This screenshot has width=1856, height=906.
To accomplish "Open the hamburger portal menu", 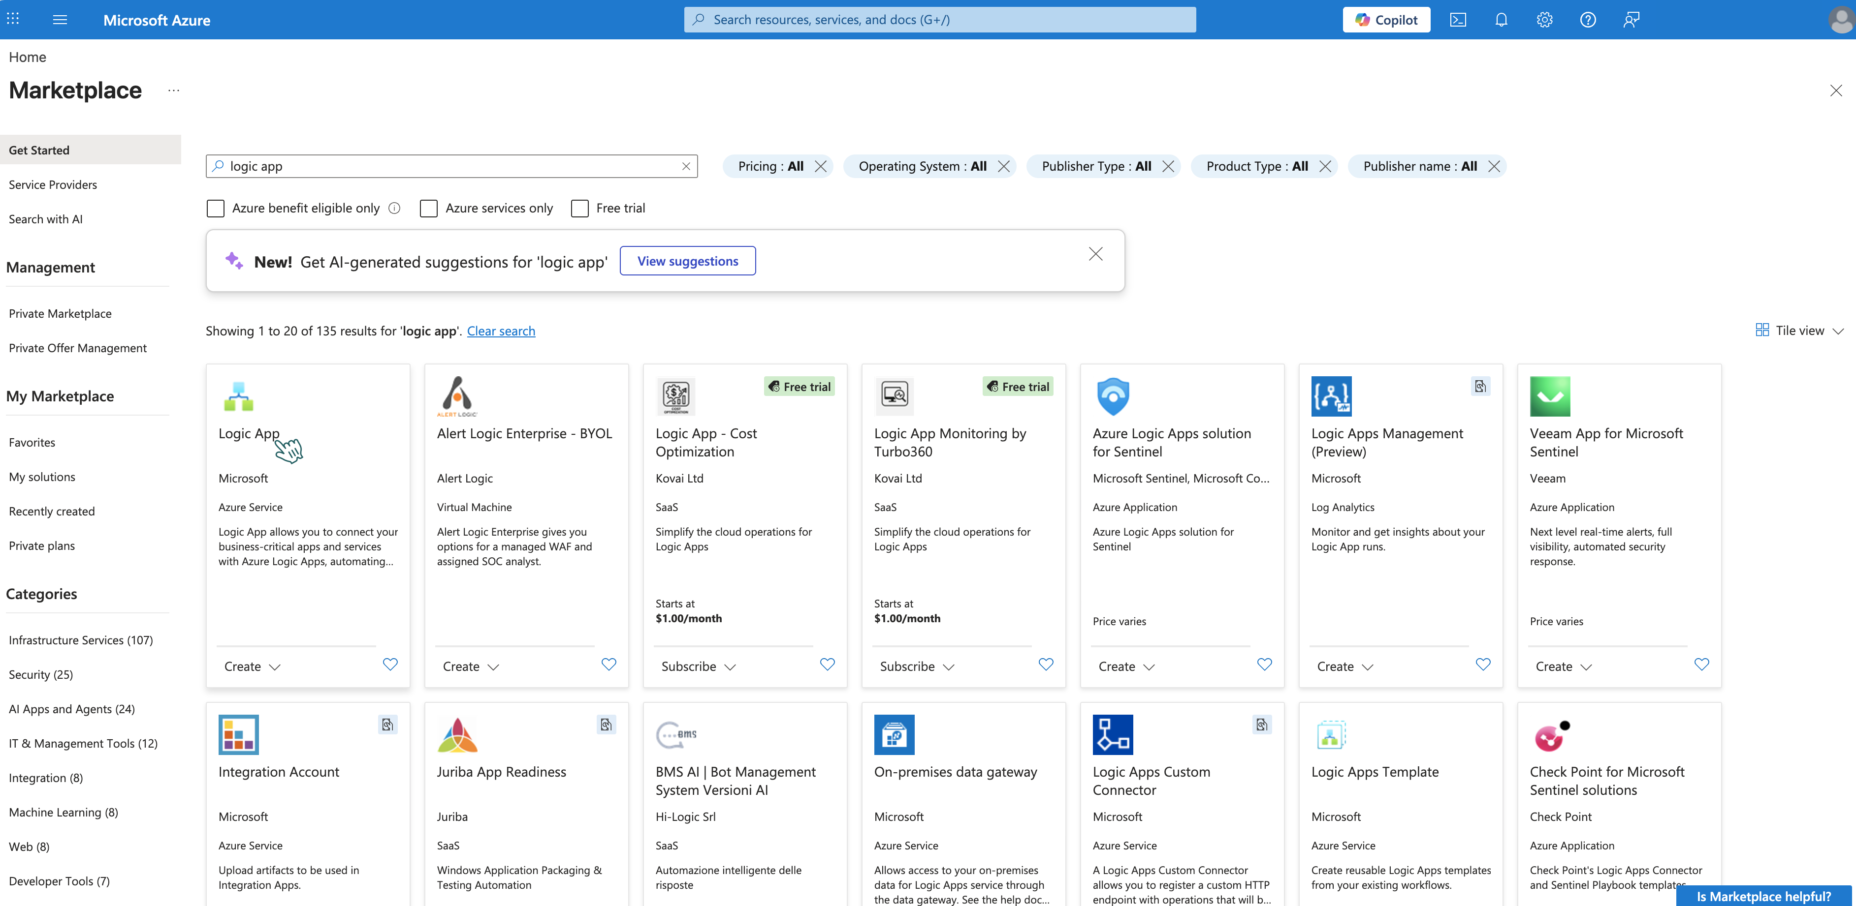I will (61, 20).
